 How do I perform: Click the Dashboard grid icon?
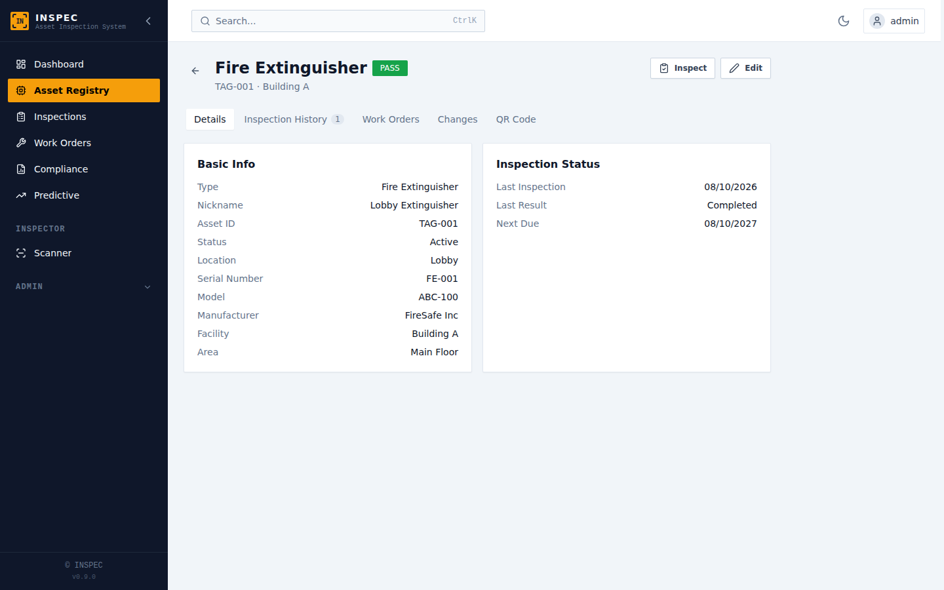click(21, 64)
